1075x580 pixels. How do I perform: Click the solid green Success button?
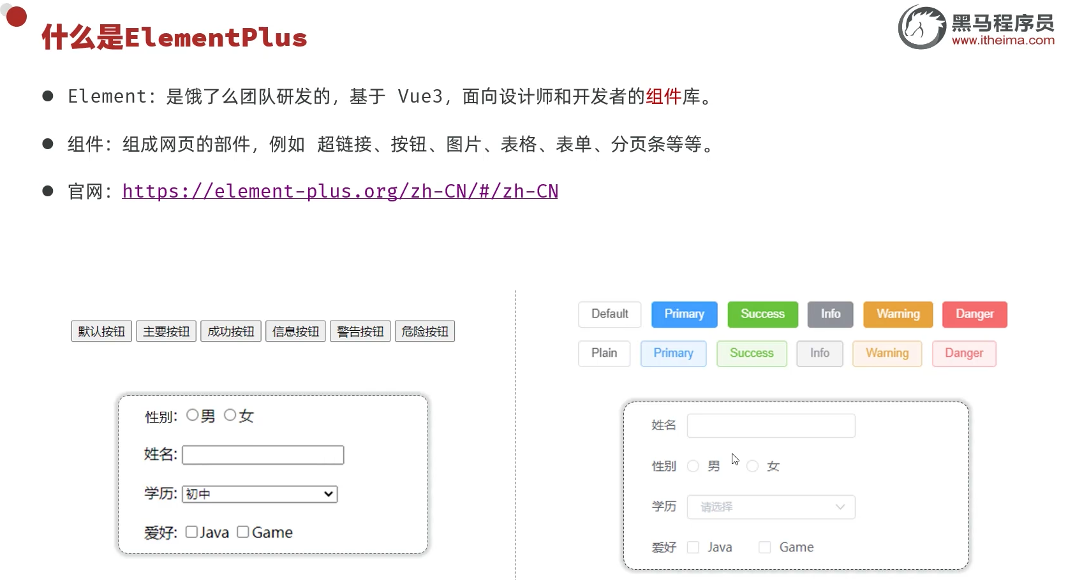pyautogui.click(x=762, y=314)
